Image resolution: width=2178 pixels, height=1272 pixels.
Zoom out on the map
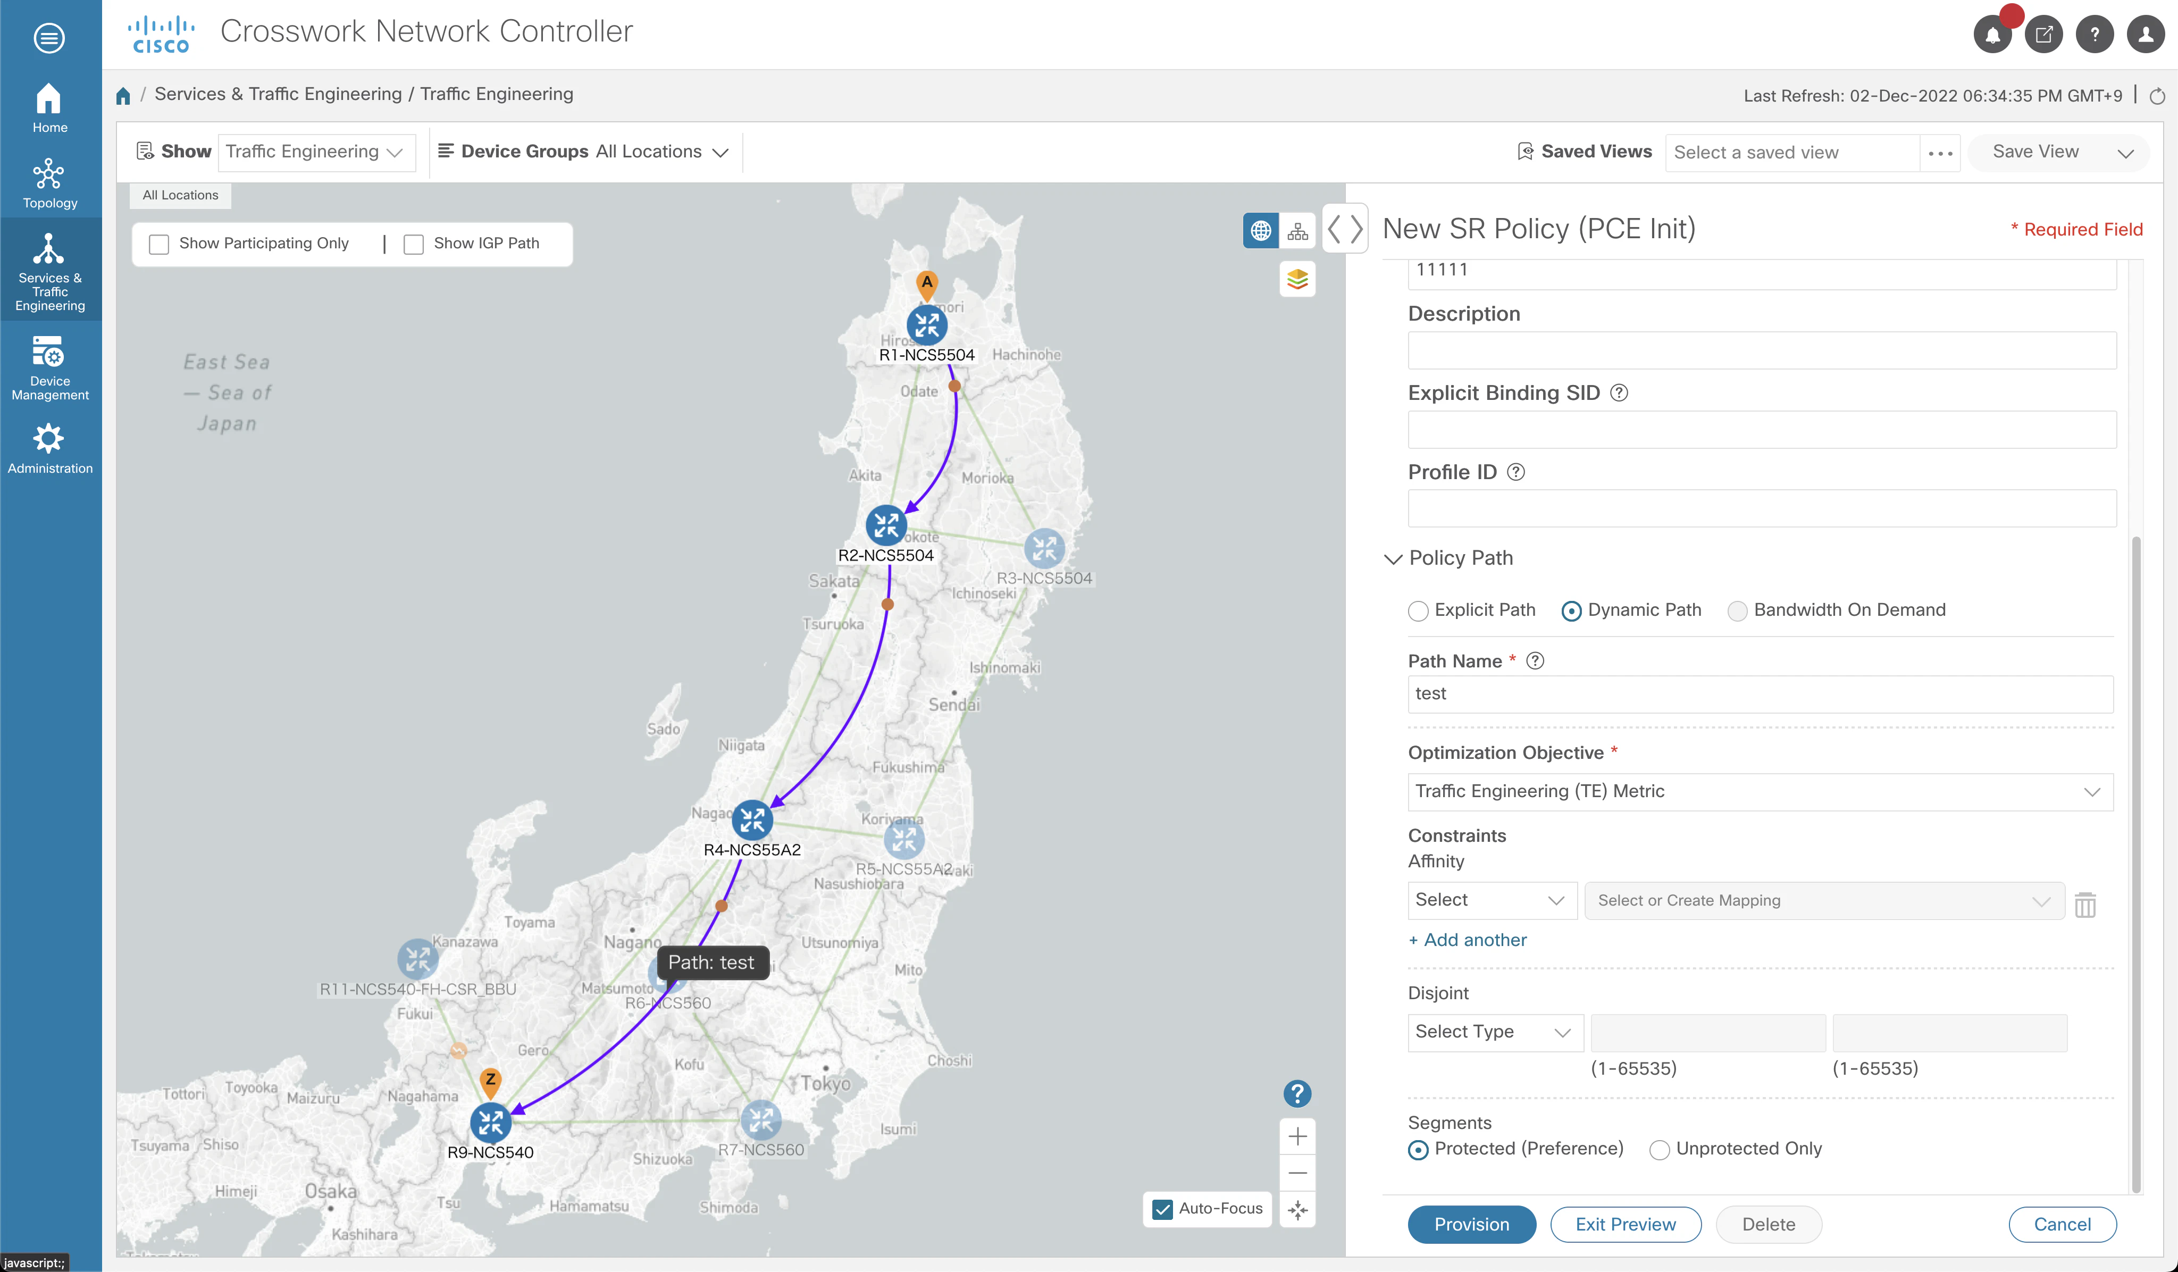(1297, 1173)
